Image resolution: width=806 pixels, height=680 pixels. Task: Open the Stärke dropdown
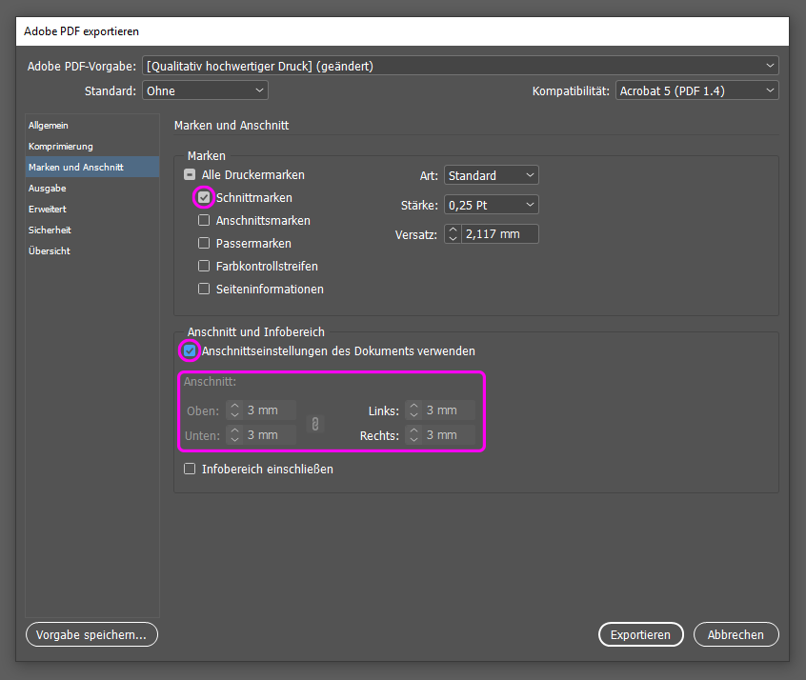point(491,205)
